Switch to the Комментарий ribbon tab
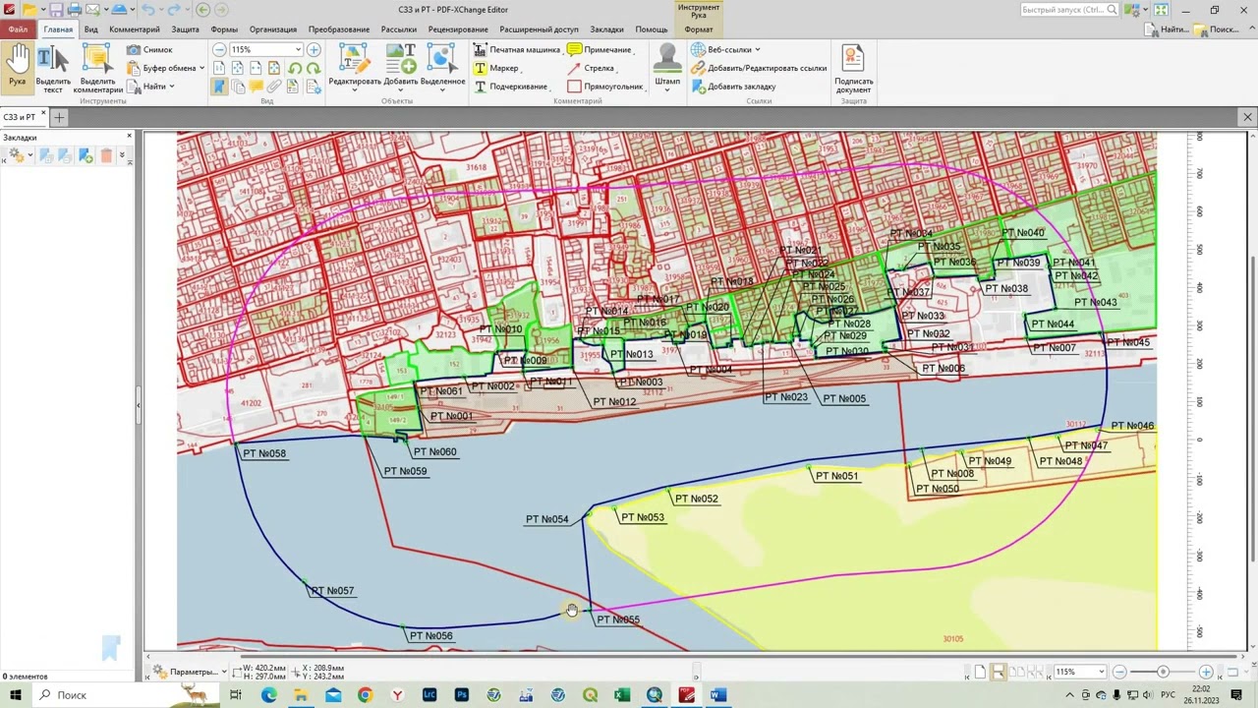Image resolution: width=1258 pixels, height=708 pixels. 135,29
